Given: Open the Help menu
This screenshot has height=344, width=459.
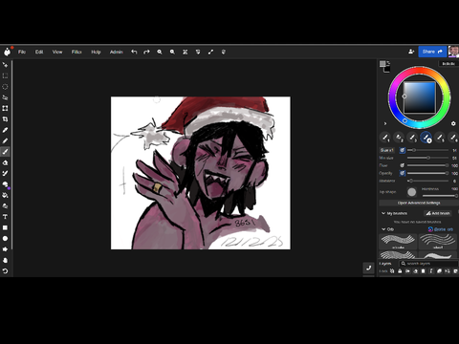Looking at the screenshot, I should (x=96, y=52).
